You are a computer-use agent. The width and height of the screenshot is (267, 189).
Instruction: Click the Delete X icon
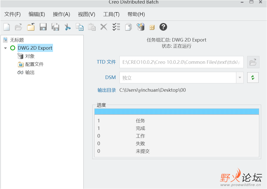104,27
